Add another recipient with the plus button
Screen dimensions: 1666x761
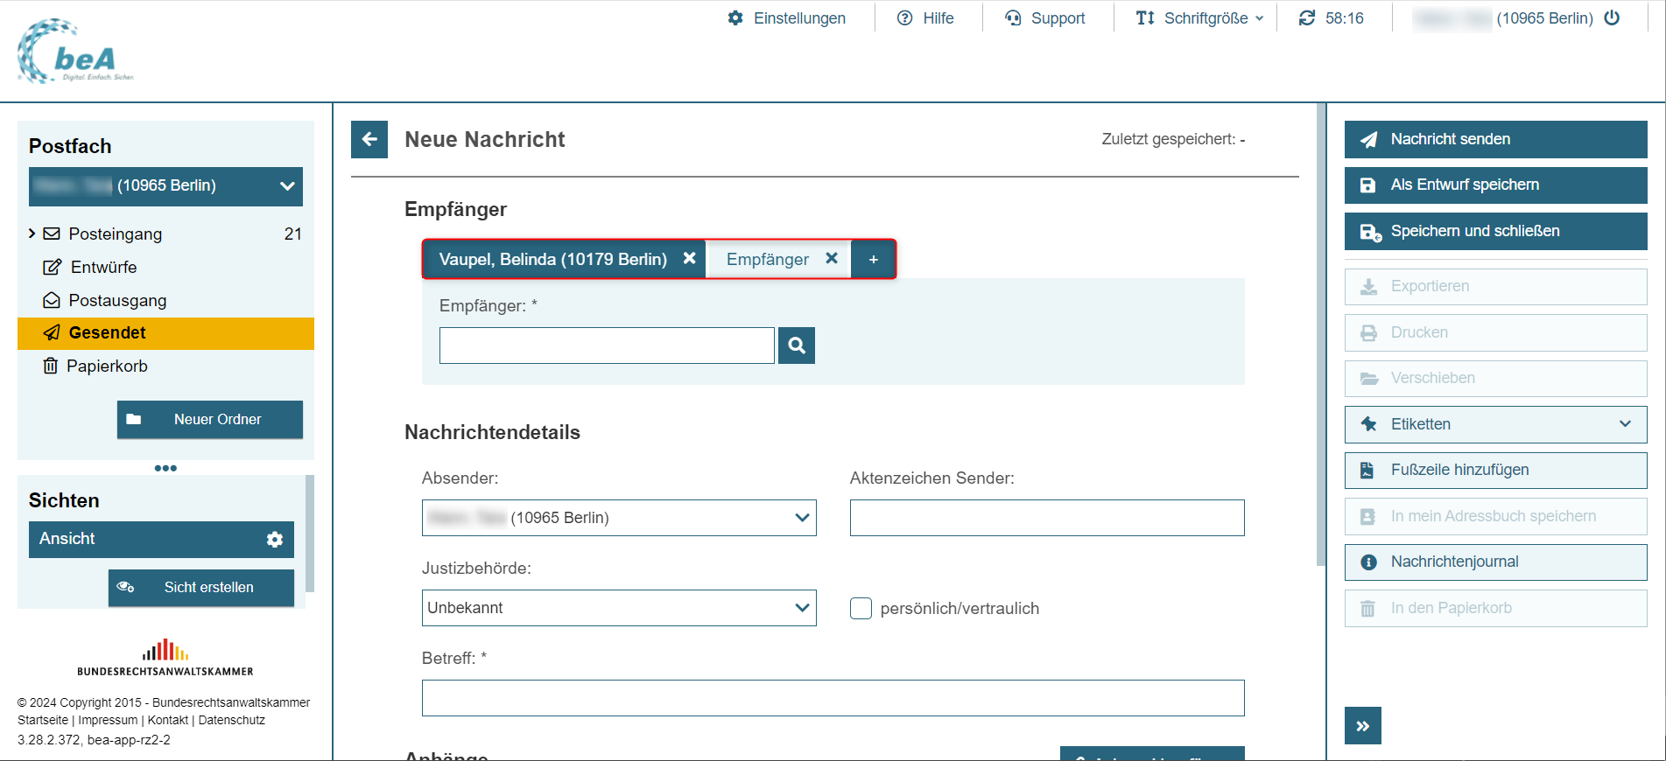(873, 260)
